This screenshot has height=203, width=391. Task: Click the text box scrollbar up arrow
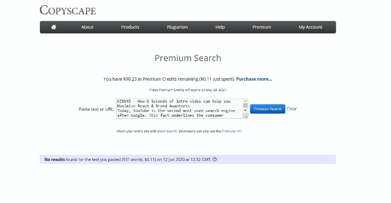click(x=245, y=101)
